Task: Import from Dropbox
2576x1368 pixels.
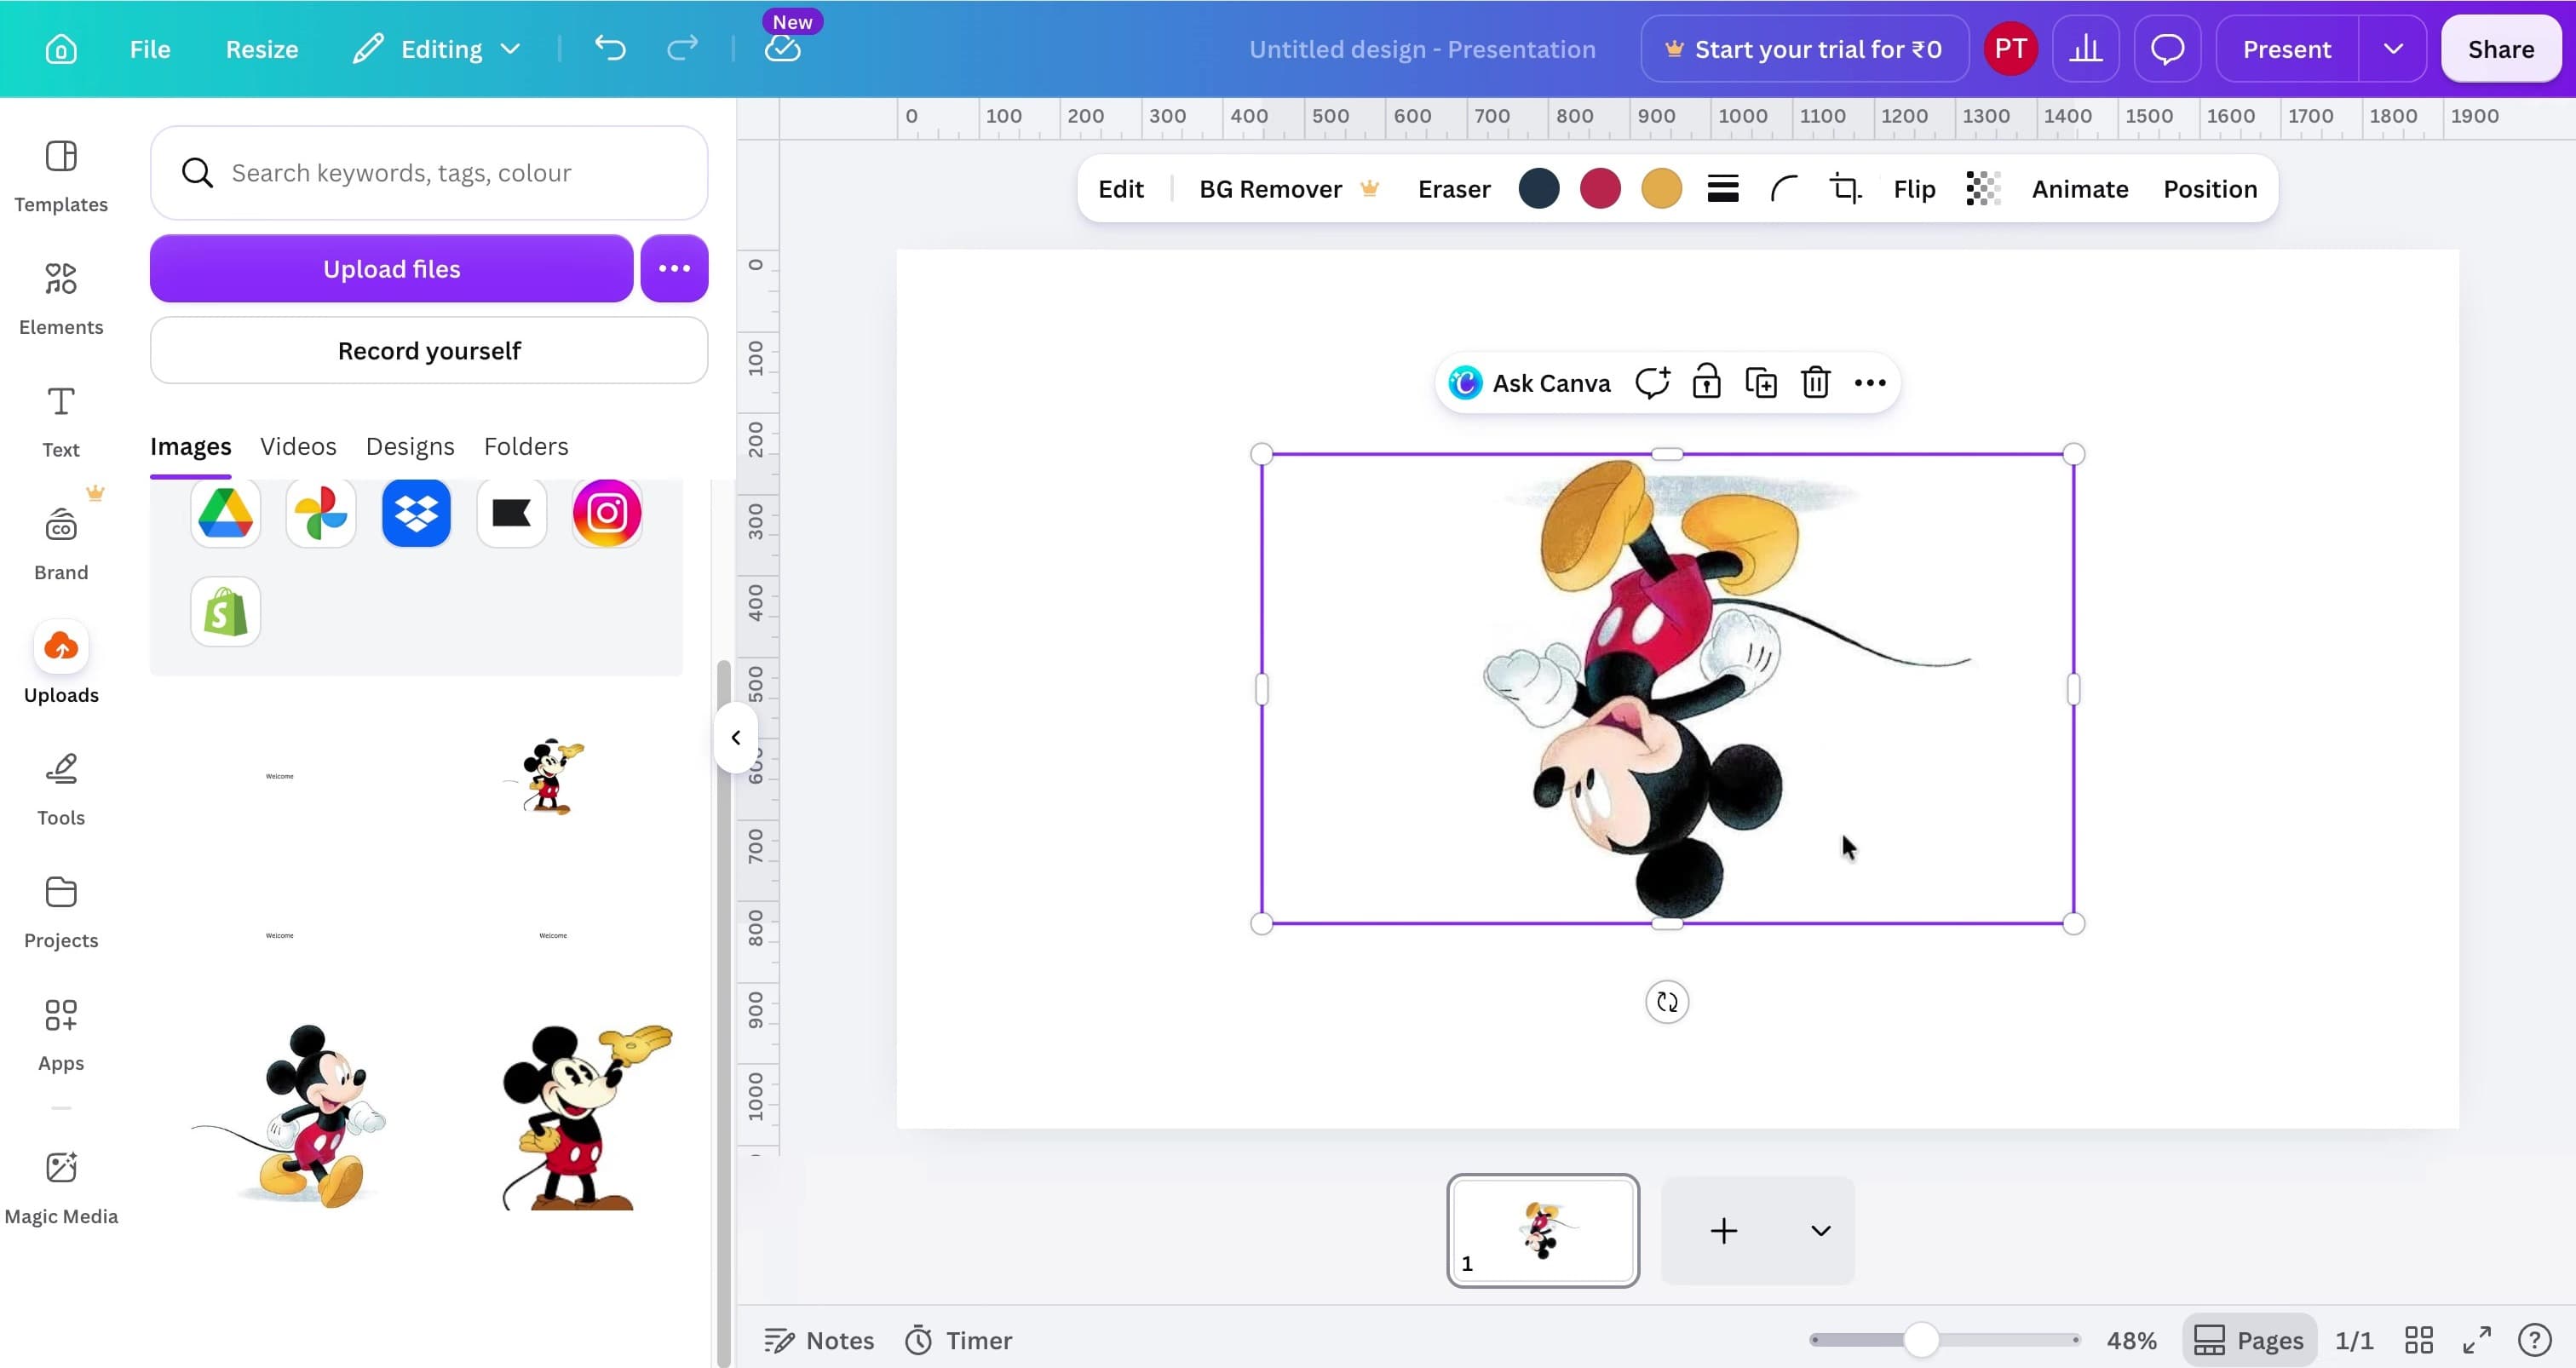Action: pyautogui.click(x=416, y=513)
